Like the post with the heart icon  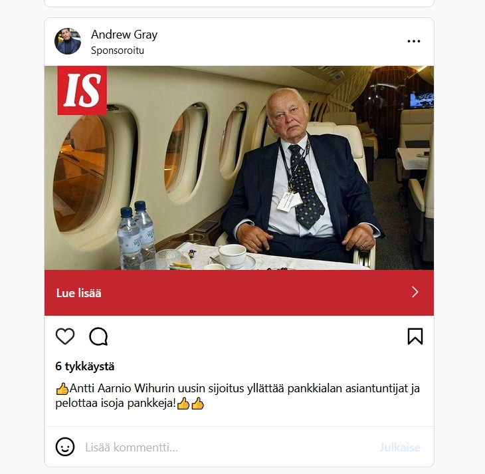pyautogui.click(x=65, y=336)
